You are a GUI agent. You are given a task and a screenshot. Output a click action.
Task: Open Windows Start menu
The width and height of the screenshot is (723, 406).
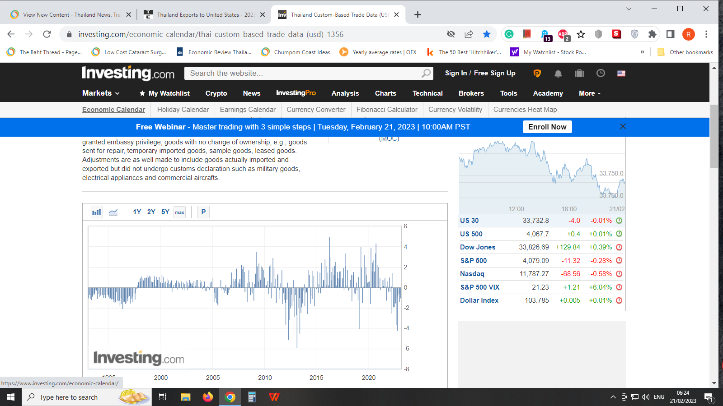coord(11,397)
